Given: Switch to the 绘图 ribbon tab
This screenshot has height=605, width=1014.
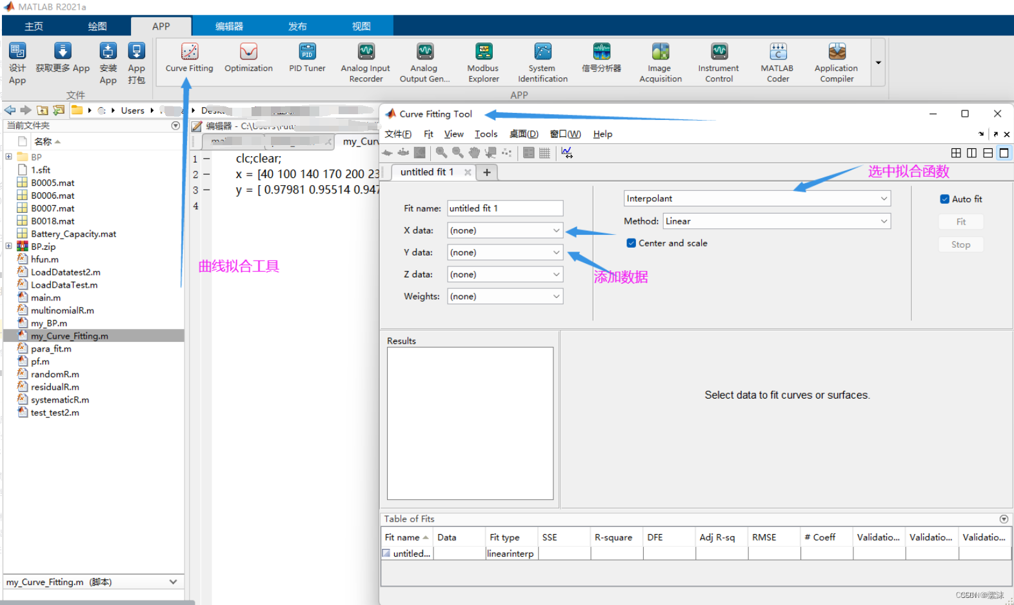Looking at the screenshot, I should tap(97, 26).
